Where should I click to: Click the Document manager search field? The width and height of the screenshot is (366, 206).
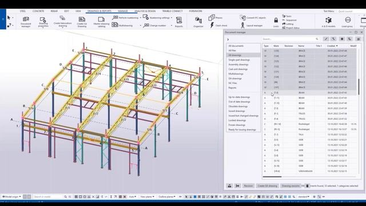(x=291, y=39)
